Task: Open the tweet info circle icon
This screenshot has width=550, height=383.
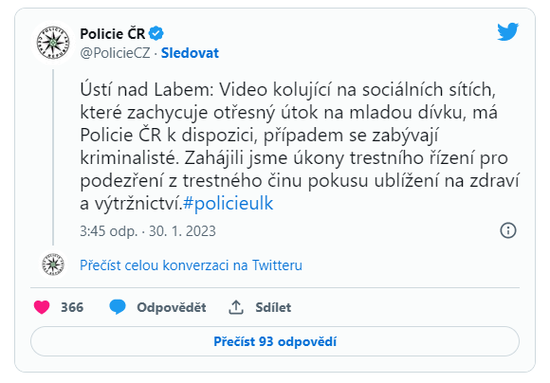Action: tap(508, 230)
